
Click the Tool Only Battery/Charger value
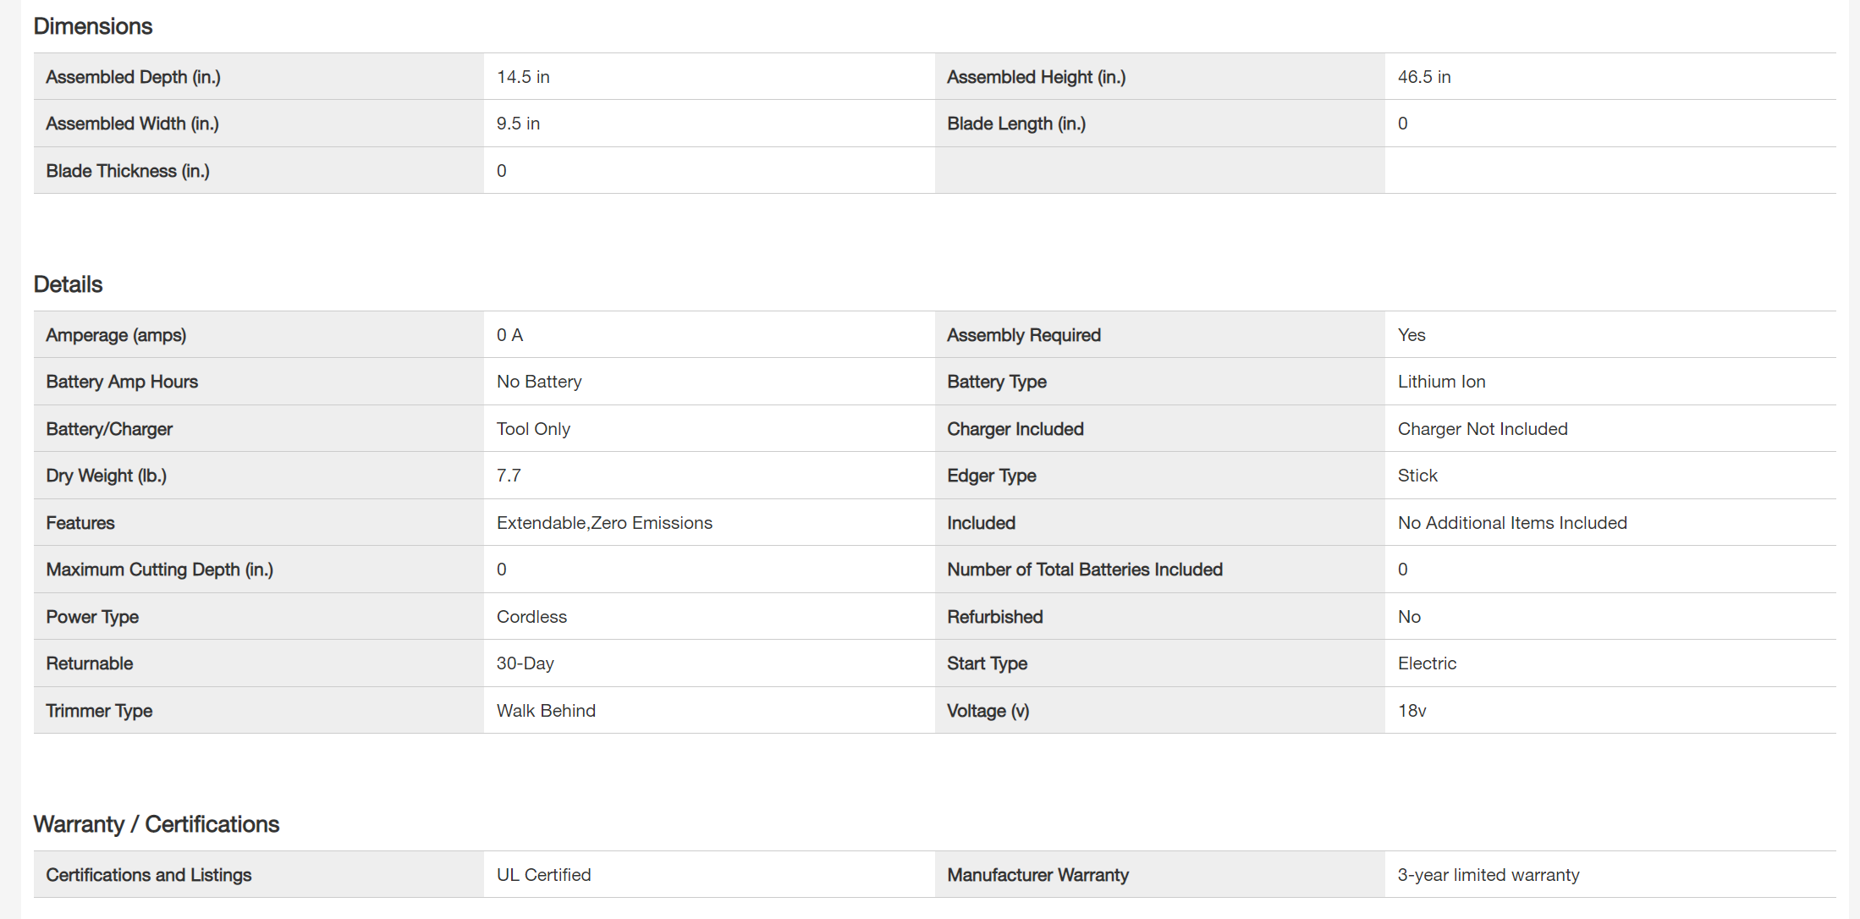tap(533, 429)
